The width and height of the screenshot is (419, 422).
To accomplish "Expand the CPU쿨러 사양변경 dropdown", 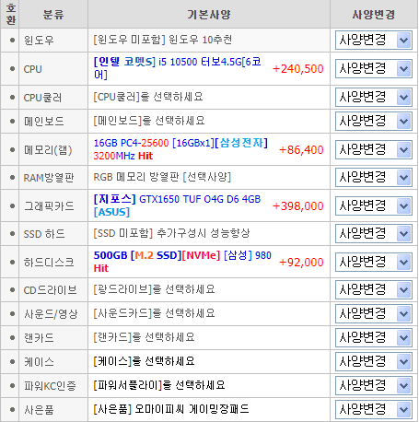I will [x=373, y=98].
